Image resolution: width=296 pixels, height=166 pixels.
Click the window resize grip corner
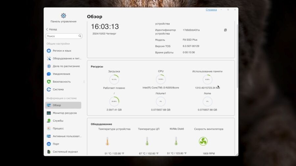click(x=237, y=155)
